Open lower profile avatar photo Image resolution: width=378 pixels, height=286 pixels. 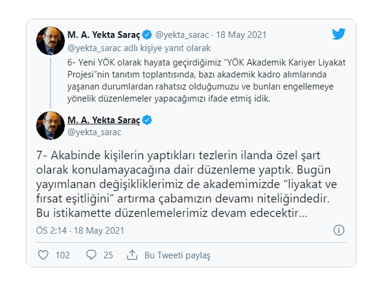50,126
